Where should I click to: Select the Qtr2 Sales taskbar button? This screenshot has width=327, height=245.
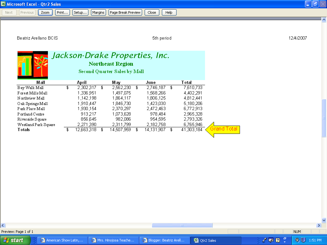point(216,240)
